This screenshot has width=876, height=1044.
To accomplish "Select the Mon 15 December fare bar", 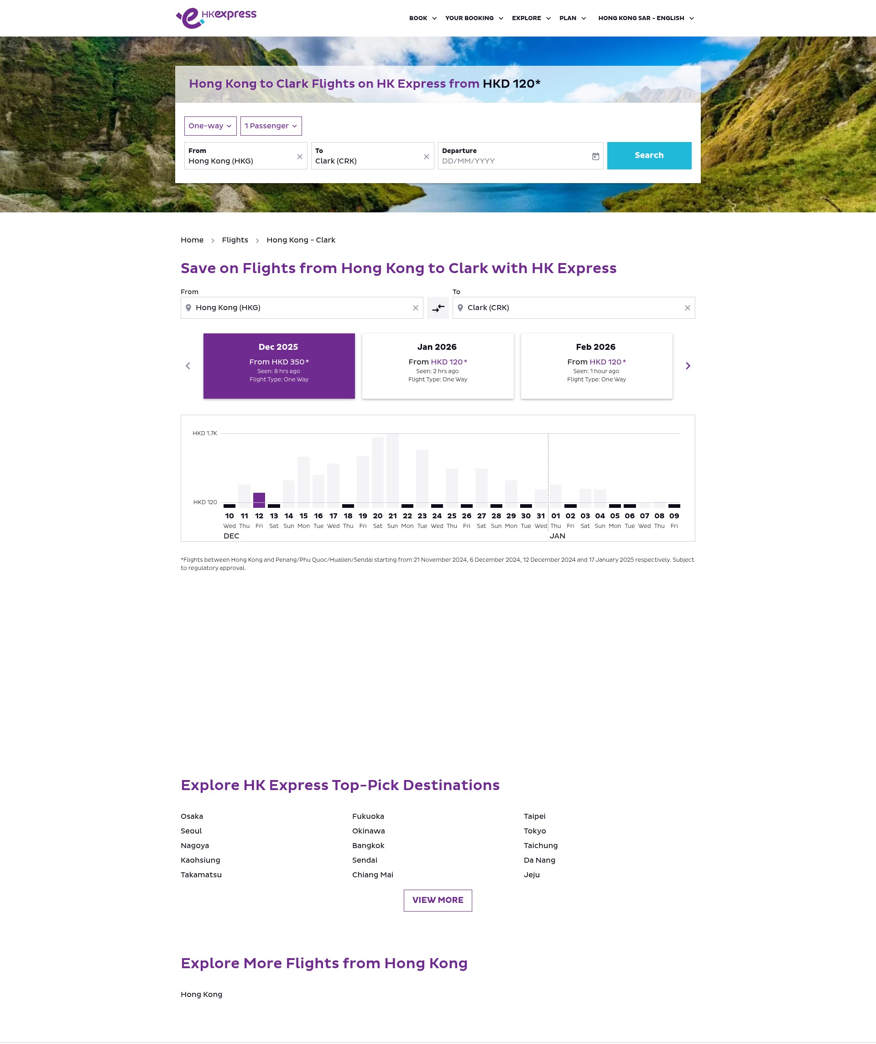I will [303, 482].
